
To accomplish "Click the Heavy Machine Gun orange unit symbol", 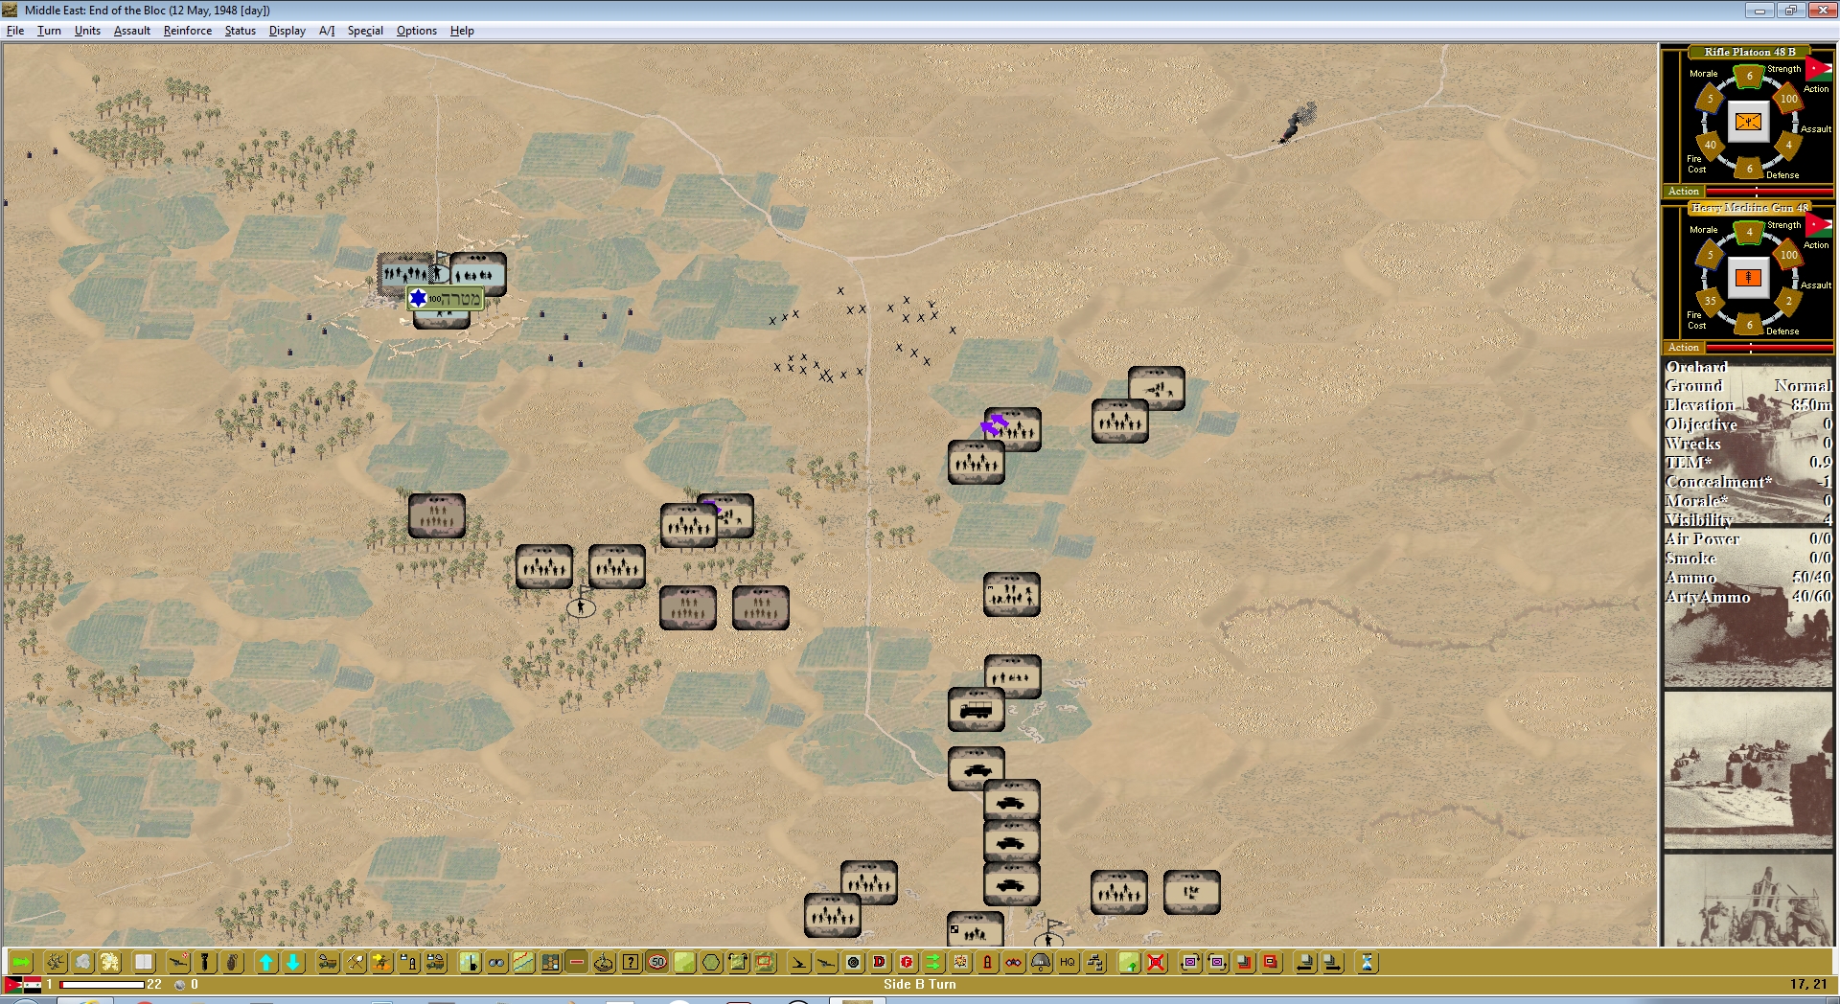I will coord(1749,278).
